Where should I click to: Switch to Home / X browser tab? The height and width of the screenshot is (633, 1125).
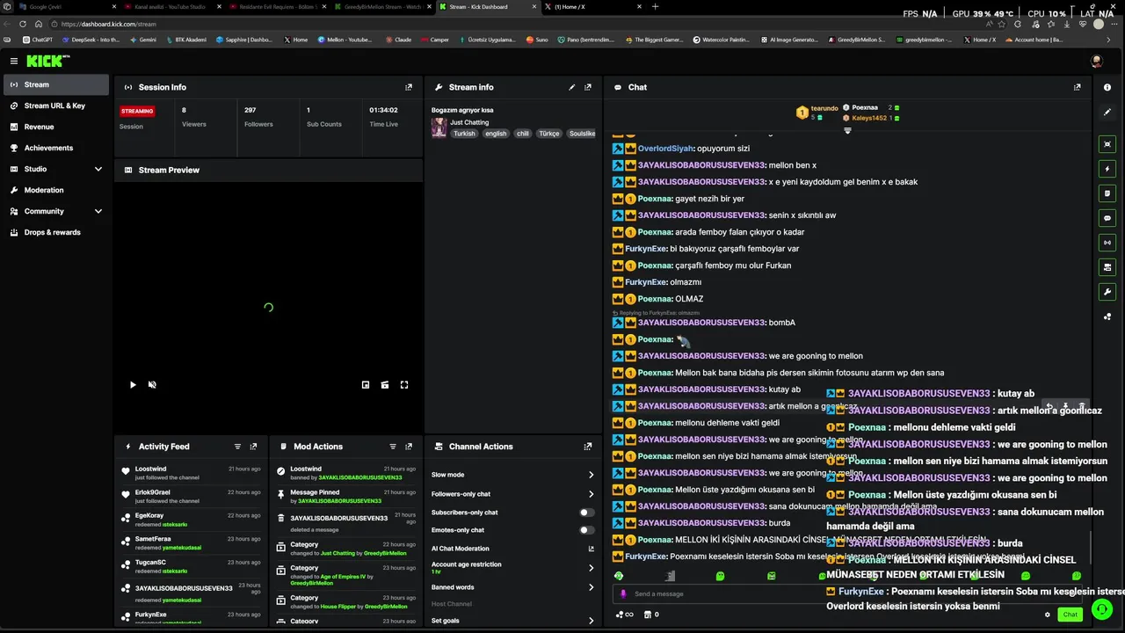pyautogui.click(x=589, y=7)
